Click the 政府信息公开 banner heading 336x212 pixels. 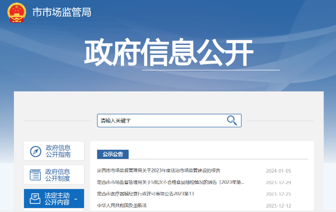pos(168,53)
